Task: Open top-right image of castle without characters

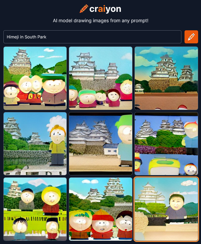Action: (x=166, y=78)
